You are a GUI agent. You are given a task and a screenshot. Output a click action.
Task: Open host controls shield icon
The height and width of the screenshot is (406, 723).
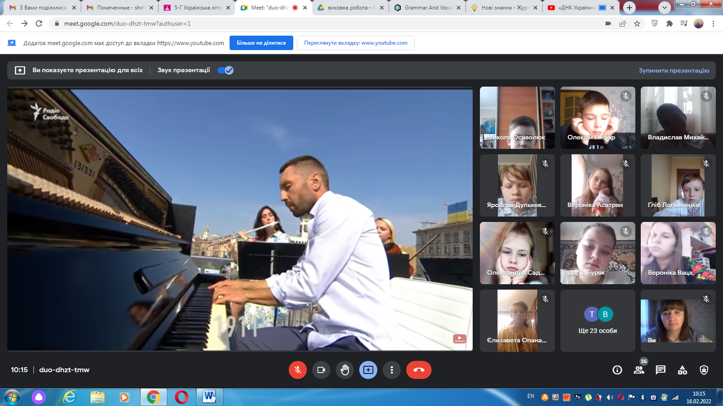coord(704,370)
